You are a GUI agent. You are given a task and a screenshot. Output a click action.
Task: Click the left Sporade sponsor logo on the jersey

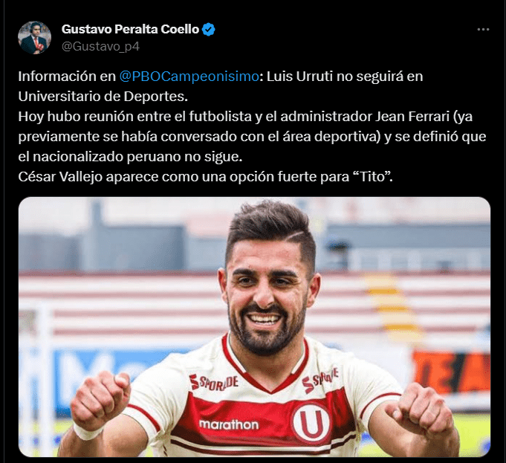214,382
